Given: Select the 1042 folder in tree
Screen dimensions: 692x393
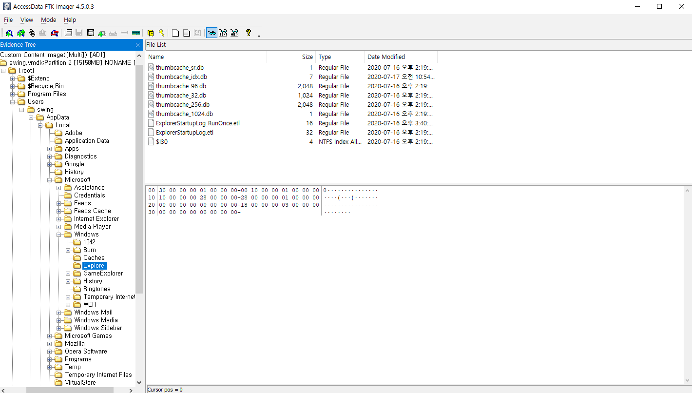Looking at the screenshot, I should click(x=89, y=242).
